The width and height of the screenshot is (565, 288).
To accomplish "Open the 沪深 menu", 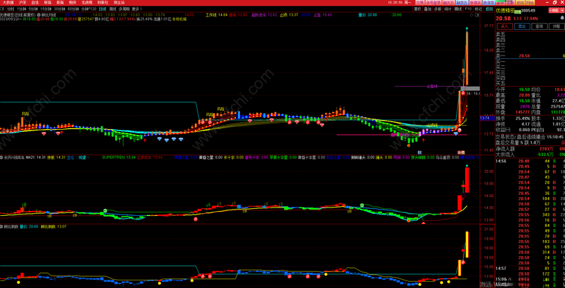I will click(23, 2).
